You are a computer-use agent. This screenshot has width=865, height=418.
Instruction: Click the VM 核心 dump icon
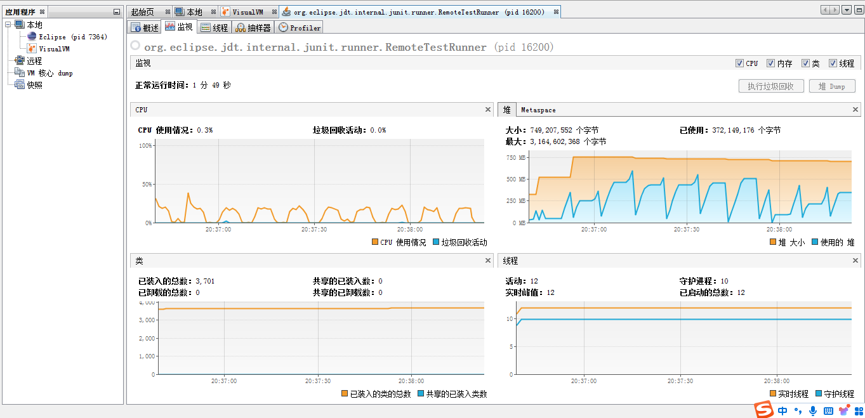19,73
